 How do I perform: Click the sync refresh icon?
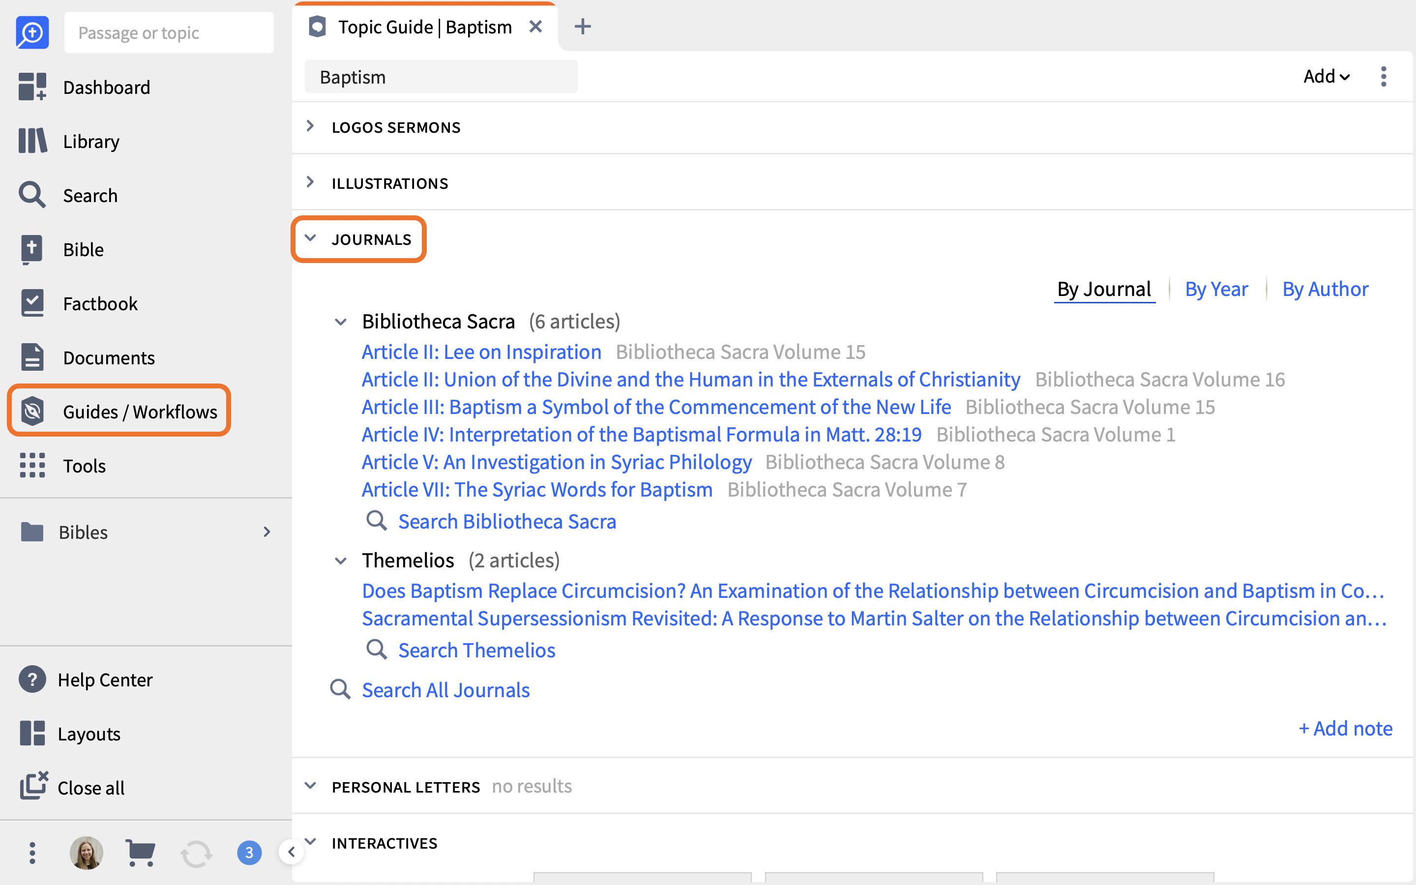coord(196,854)
